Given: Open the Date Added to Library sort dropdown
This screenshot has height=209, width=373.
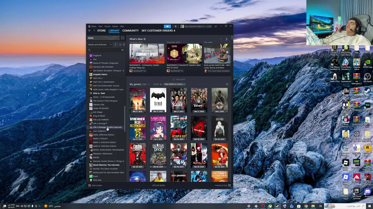Looking at the screenshot, I should [x=175, y=84].
